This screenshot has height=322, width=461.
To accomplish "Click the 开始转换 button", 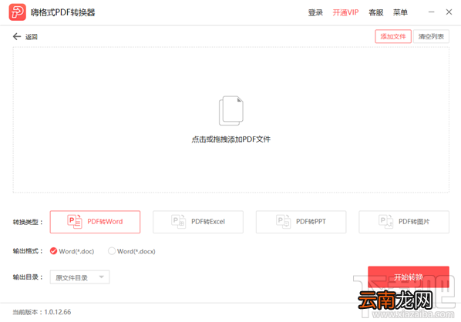I will pyautogui.click(x=409, y=277).
